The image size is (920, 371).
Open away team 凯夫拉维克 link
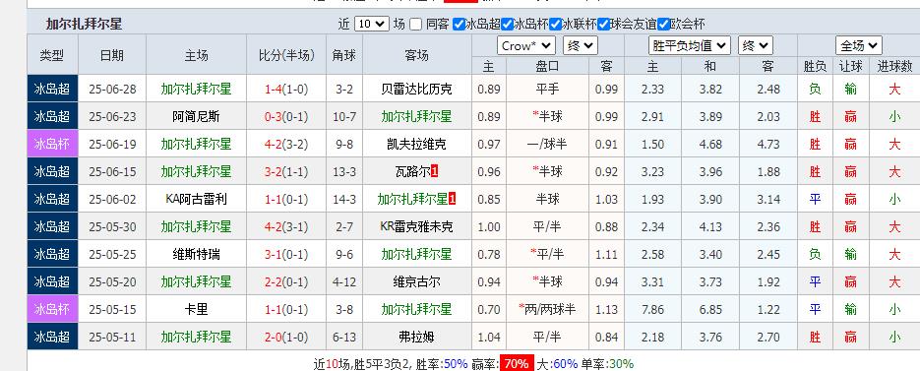coord(416,144)
